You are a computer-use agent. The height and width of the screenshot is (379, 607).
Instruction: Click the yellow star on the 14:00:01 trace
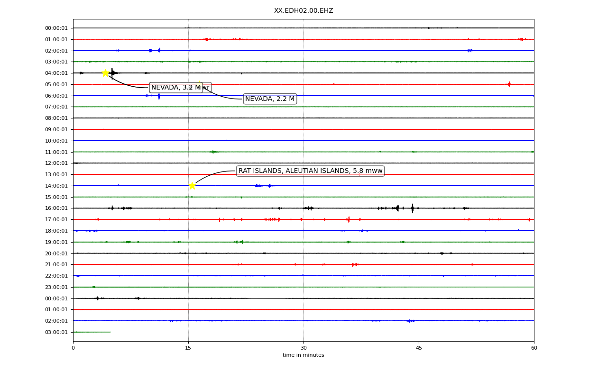(x=192, y=185)
